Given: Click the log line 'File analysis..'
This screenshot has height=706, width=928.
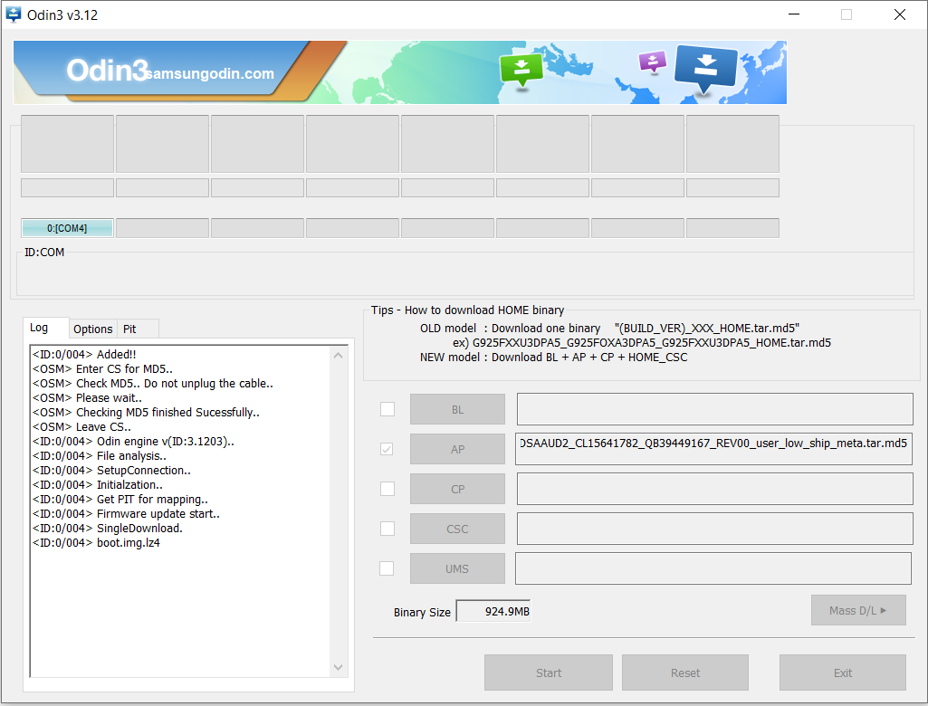Looking at the screenshot, I should pos(100,455).
